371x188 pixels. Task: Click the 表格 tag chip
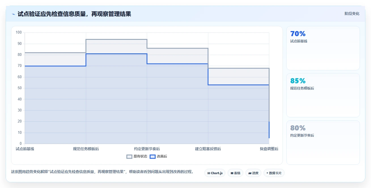pyautogui.click(x=235, y=173)
